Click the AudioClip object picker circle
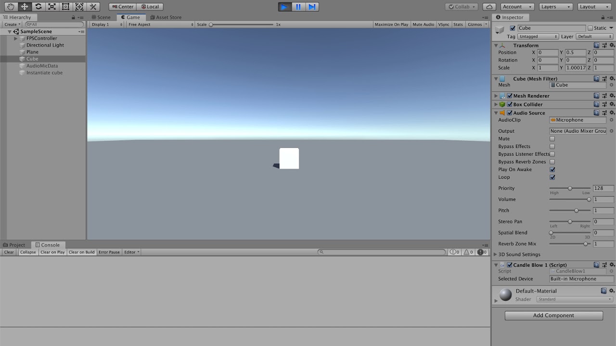 [612, 120]
